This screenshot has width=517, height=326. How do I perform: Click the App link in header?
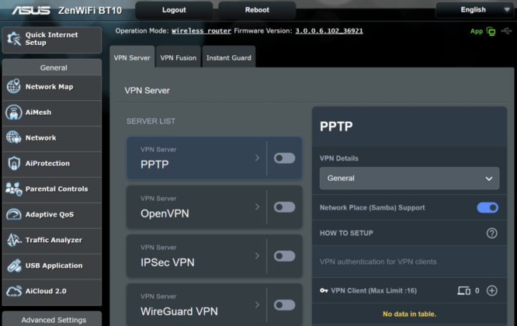pyautogui.click(x=477, y=31)
